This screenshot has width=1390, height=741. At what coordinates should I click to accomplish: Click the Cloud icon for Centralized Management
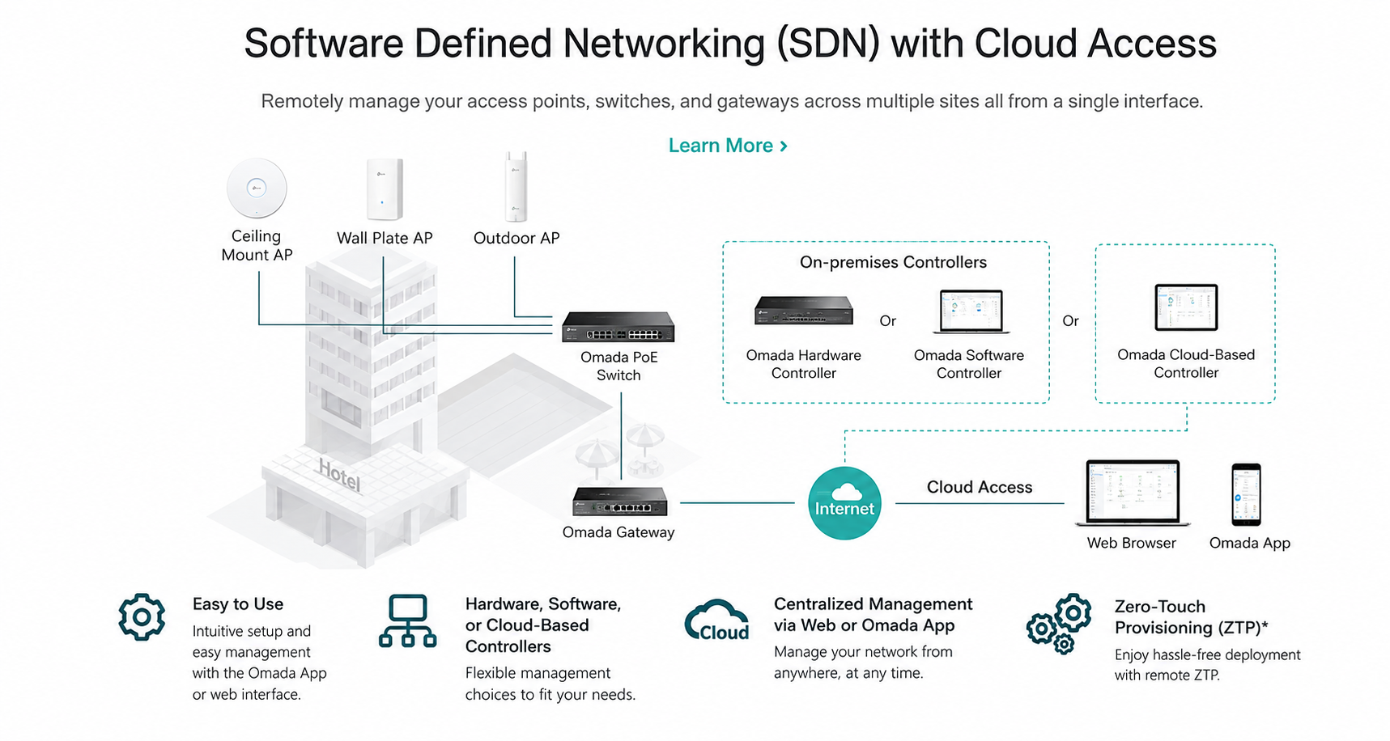pos(717,621)
